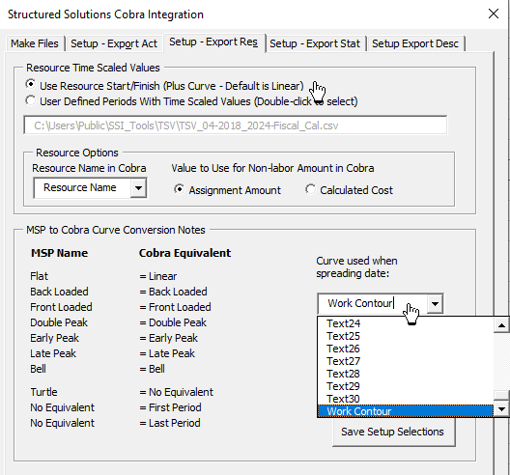Toggle the Work Contour combo box arrow
The image size is (510, 475).
coord(435,304)
